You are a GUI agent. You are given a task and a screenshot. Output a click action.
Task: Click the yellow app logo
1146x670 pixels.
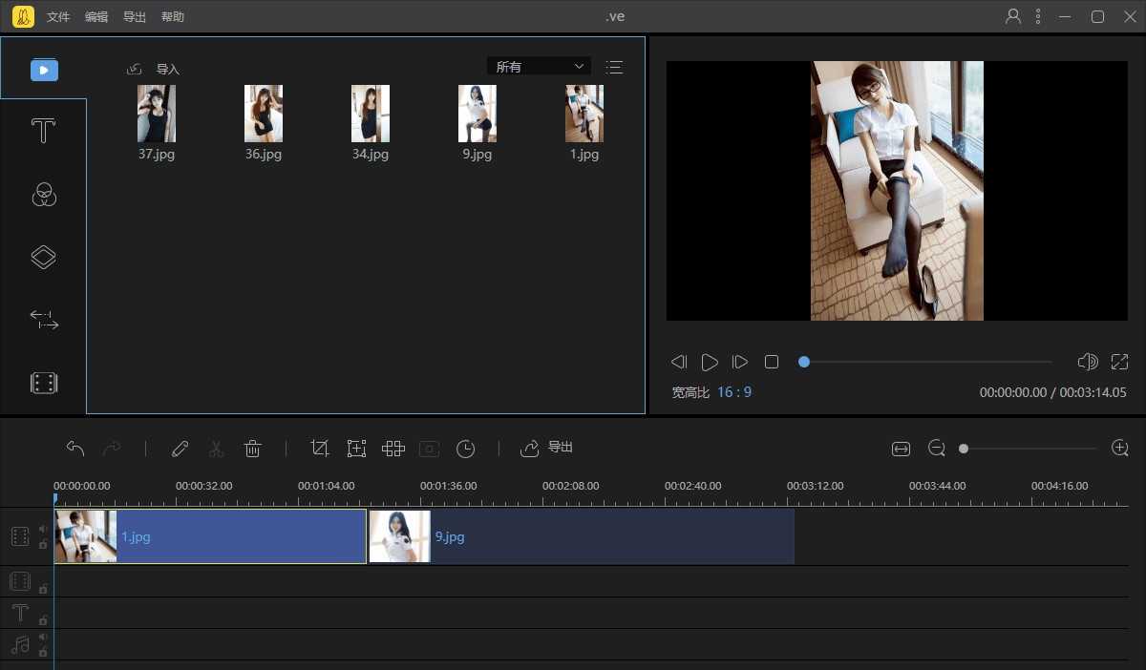[x=23, y=16]
